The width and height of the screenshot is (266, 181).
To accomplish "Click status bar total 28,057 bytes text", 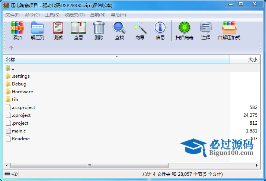I will click(x=182, y=174).
